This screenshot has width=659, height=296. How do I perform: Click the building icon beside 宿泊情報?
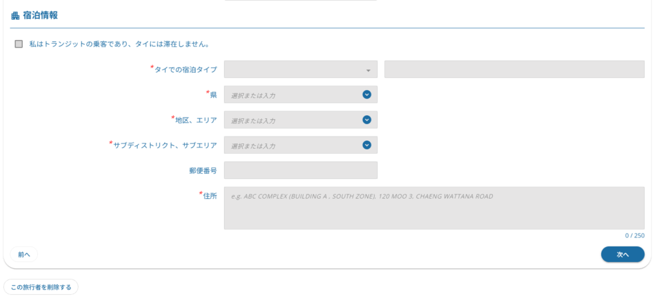pyautogui.click(x=15, y=16)
